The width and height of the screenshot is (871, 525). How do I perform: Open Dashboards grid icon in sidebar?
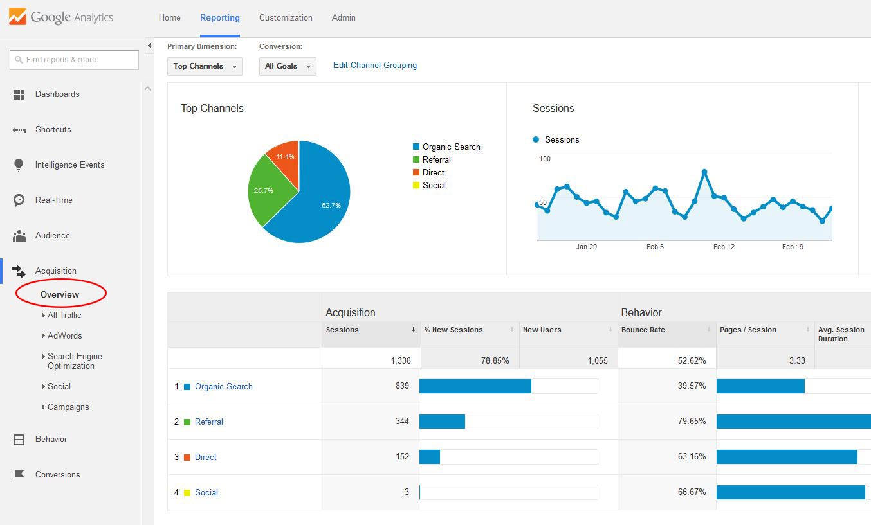pos(19,94)
